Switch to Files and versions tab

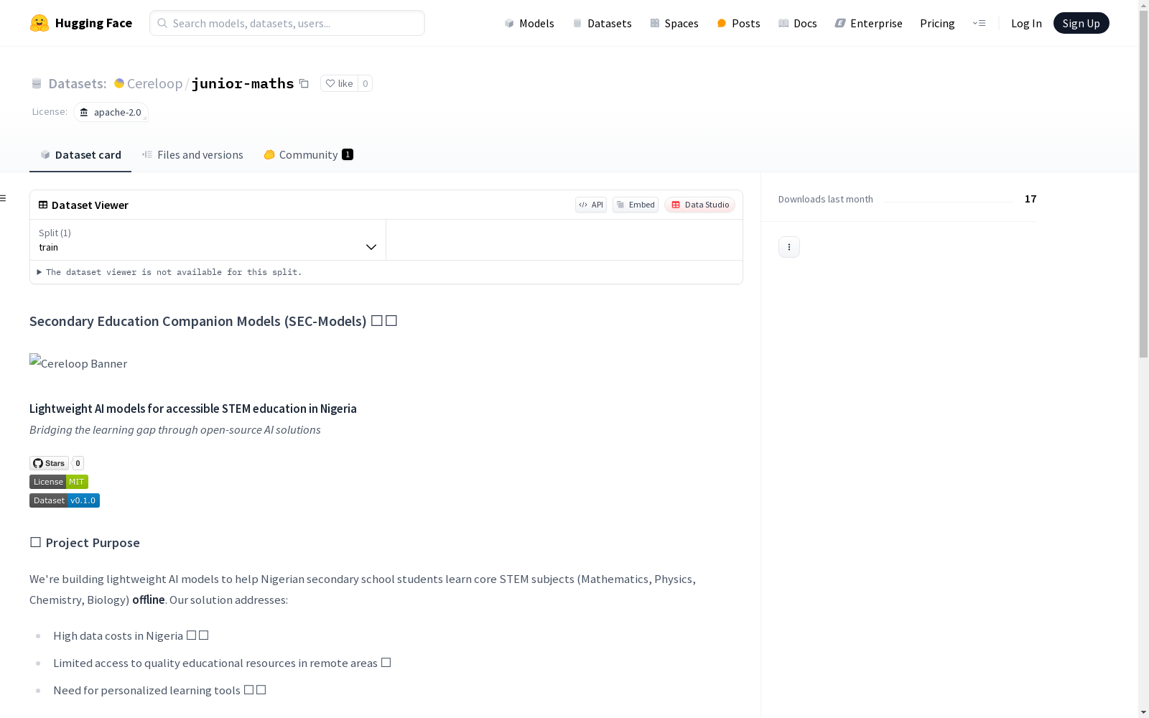pos(192,154)
